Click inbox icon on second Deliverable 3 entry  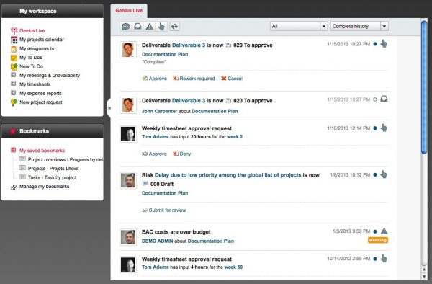click(x=384, y=99)
